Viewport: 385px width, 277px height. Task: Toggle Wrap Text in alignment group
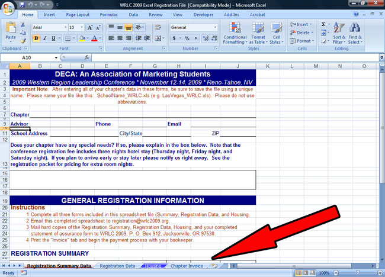tap(158, 27)
